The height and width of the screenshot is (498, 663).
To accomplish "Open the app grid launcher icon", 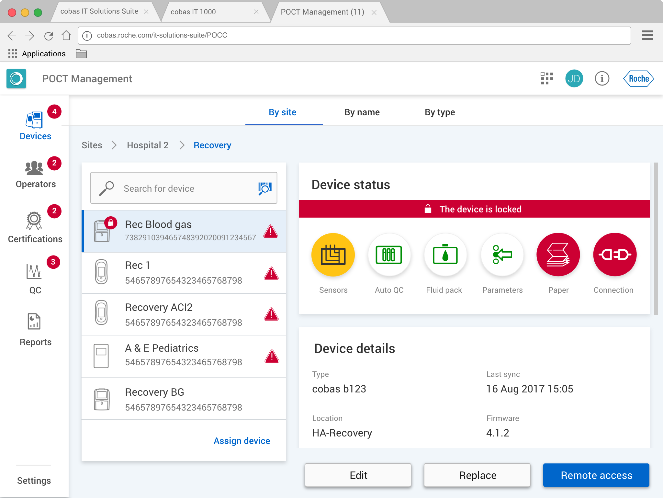I will point(546,78).
